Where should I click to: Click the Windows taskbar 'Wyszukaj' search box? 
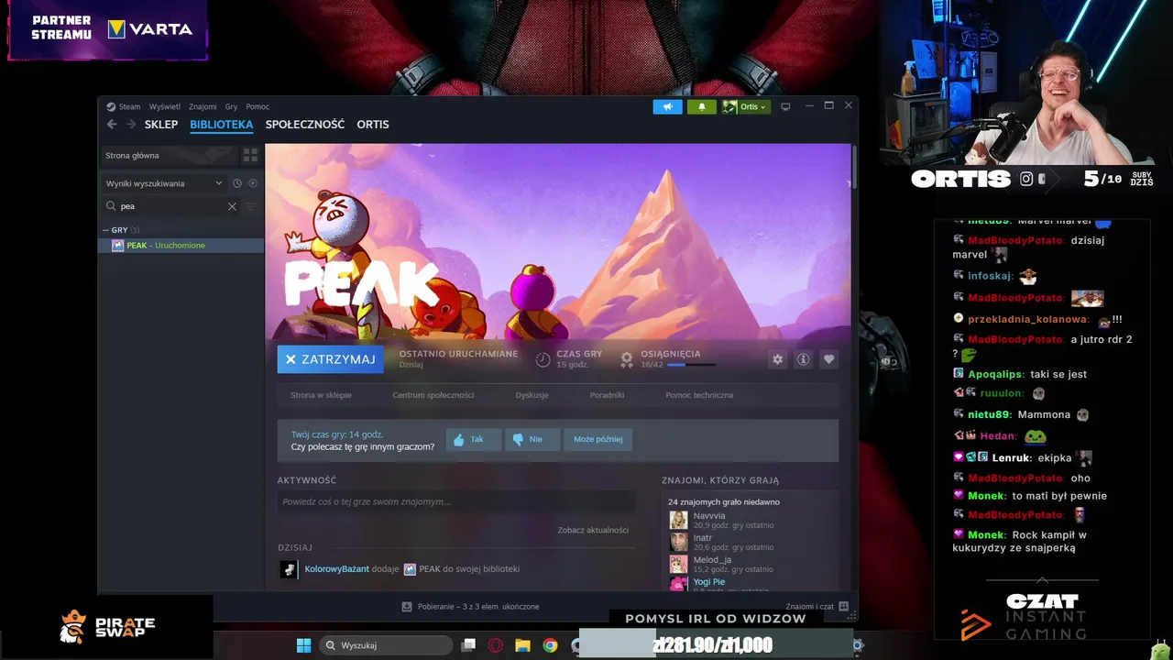pyautogui.click(x=388, y=645)
